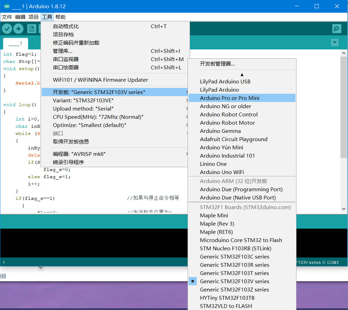Pick Microduino Core STM32 to Flash
The height and width of the screenshot is (310, 348).
pyautogui.click(x=242, y=240)
